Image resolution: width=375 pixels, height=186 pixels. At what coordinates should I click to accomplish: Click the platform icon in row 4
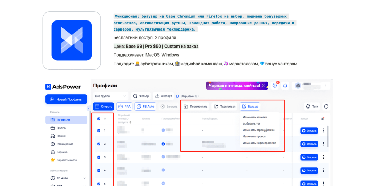pyautogui.click(x=163, y=170)
